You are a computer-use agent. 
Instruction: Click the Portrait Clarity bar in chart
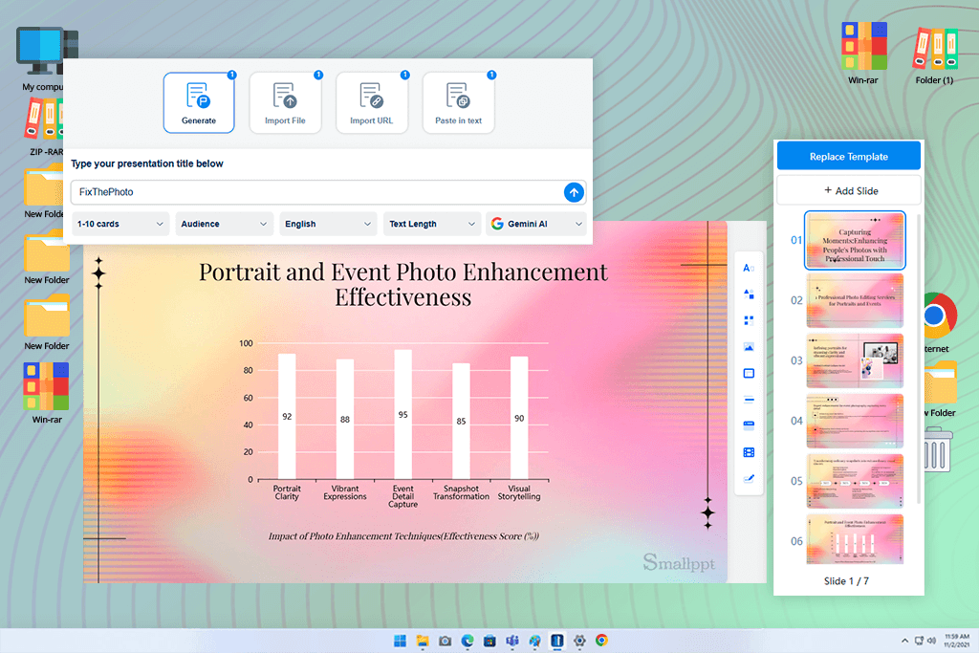[287, 417]
